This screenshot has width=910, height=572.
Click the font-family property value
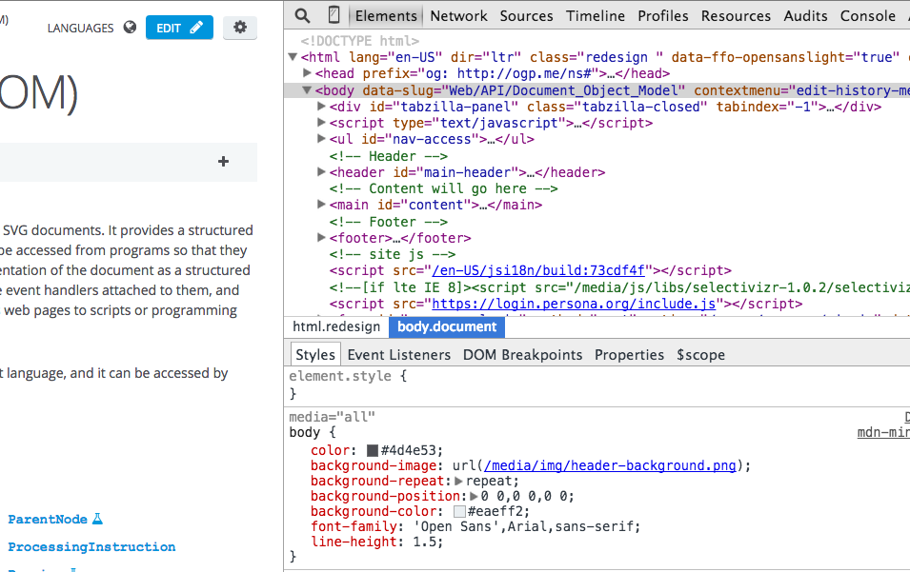pyautogui.click(x=526, y=526)
